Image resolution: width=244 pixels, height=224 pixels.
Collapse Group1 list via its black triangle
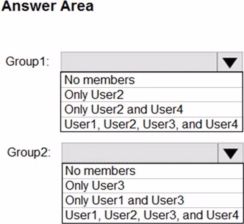(230, 62)
